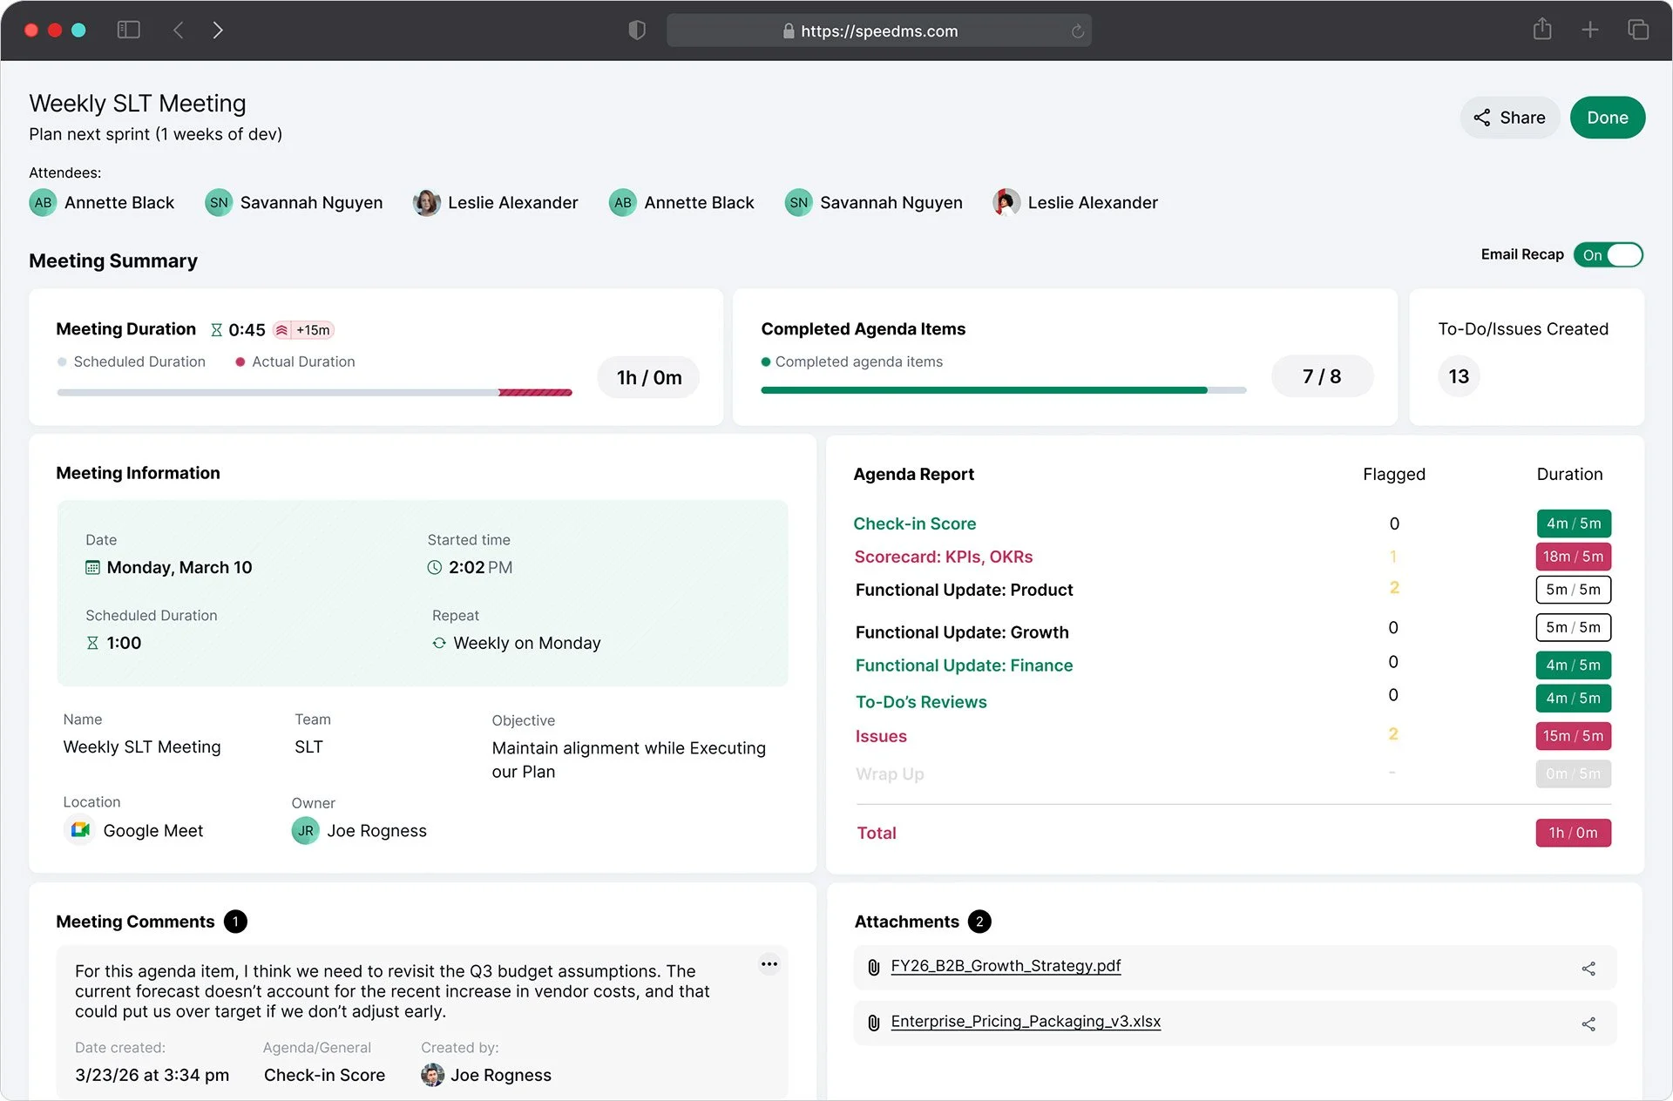1673x1101 pixels.
Task: Open the FY26_B2B_Growth_Strategy.pdf attachment
Action: coord(1005,966)
